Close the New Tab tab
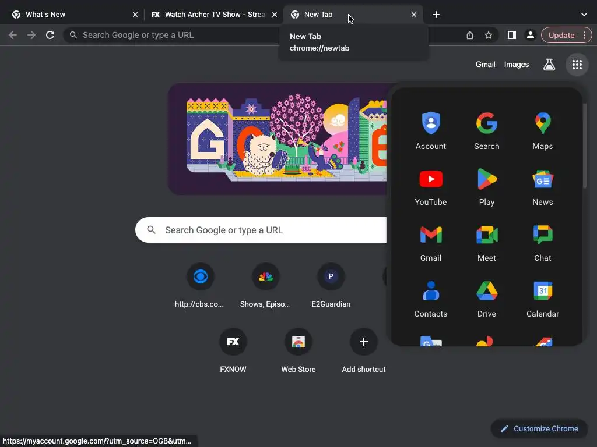Image resolution: width=597 pixels, height=447 pixels. tap(414, 15)
